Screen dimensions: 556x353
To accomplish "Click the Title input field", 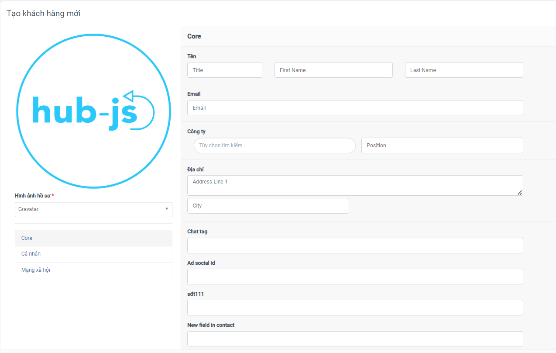I will coord(224,70).
